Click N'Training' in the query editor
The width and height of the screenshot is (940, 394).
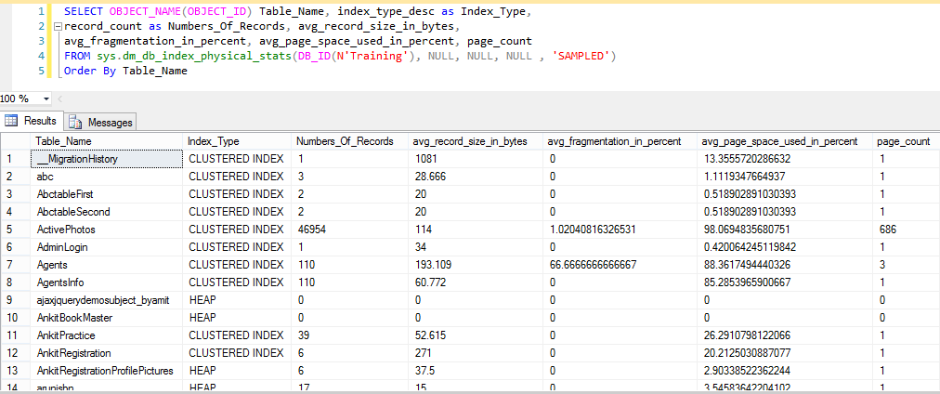[376, 57]
